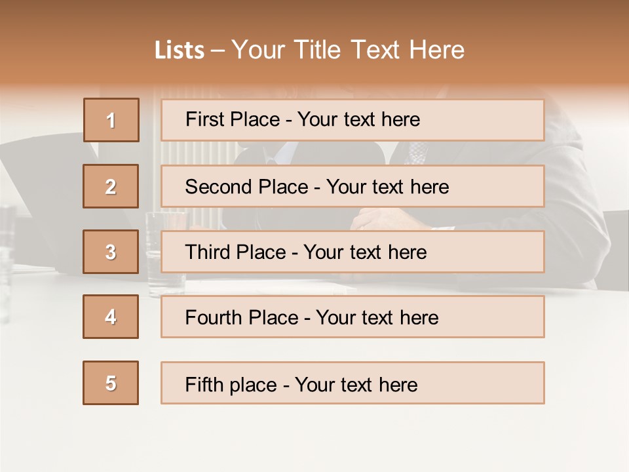Click the number 3 box
The width and height of the screenshot is (629, 472).
(x=111, y=252)
